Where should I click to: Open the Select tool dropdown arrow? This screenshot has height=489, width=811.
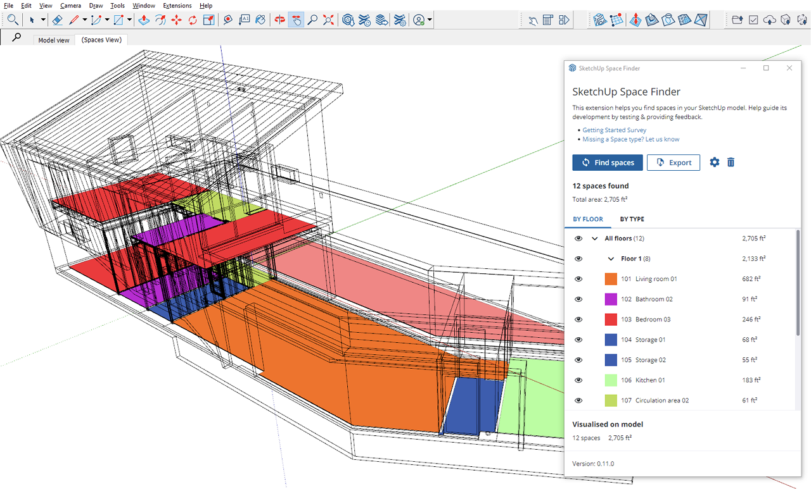[43, 20]
